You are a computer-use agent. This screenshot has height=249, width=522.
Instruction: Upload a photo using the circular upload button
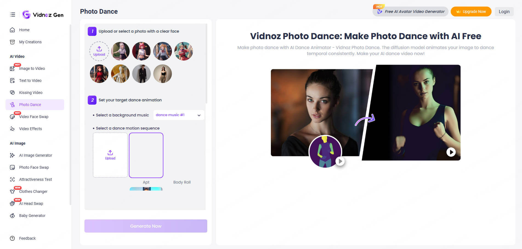(x=99, y=51)
